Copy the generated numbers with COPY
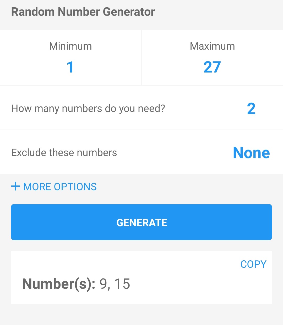 click(253, 264)
